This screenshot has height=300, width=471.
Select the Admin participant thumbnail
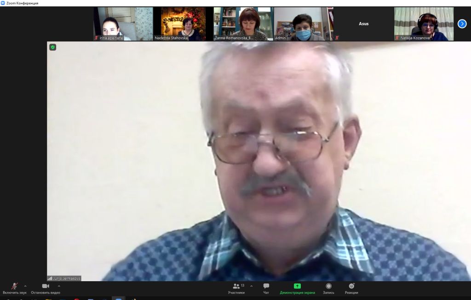point(304,24)
